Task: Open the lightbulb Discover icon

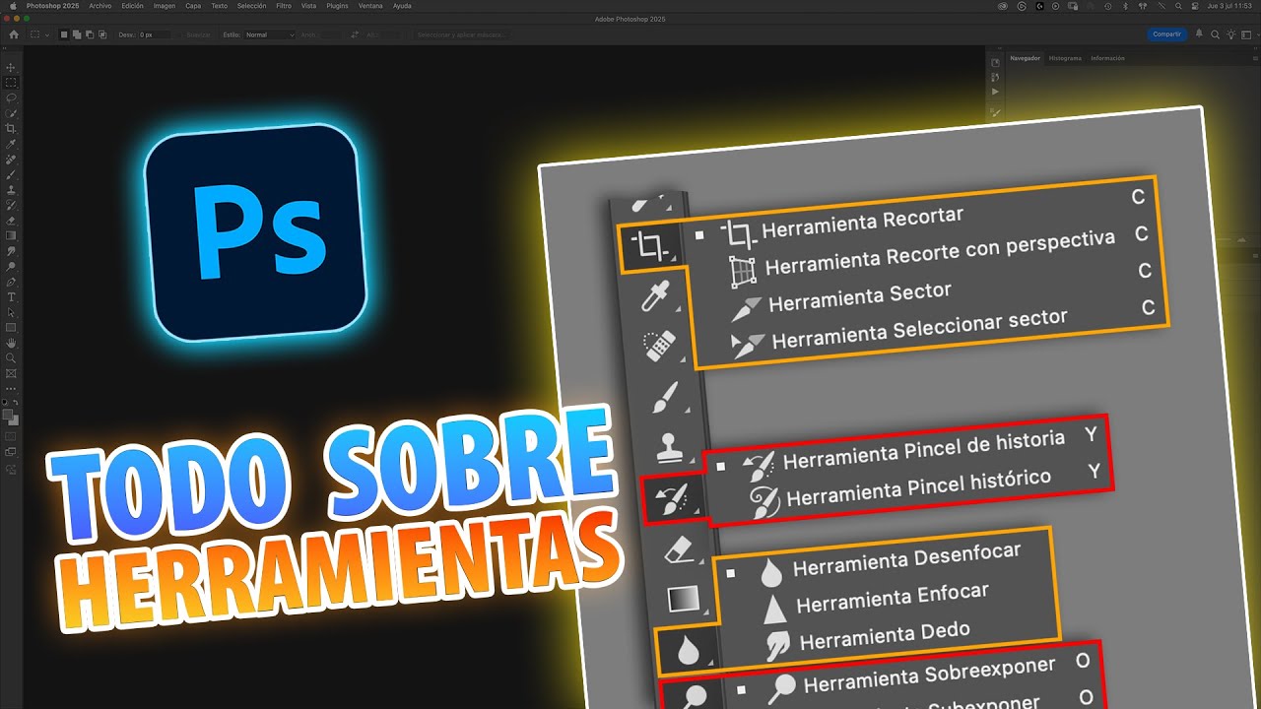Action: [1230, 34]
